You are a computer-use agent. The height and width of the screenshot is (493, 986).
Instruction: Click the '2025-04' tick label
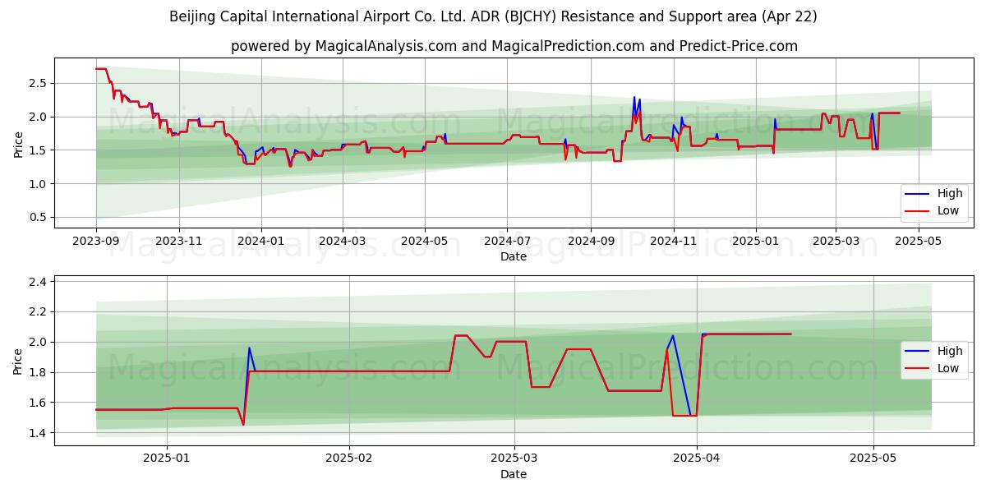(697, 458)
